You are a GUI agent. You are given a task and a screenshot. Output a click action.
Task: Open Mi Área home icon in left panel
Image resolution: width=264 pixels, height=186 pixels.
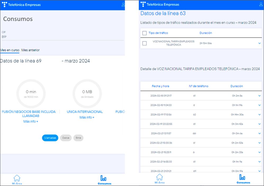tap(17, 178)
